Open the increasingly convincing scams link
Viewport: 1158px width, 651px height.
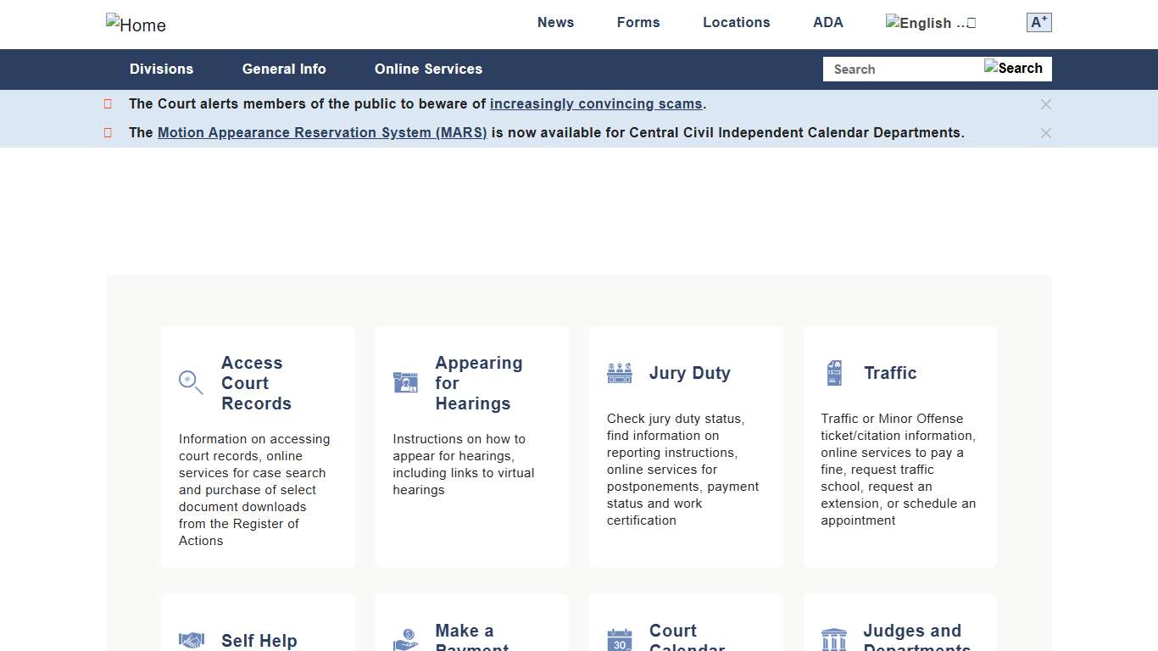[x=596, y=104]
